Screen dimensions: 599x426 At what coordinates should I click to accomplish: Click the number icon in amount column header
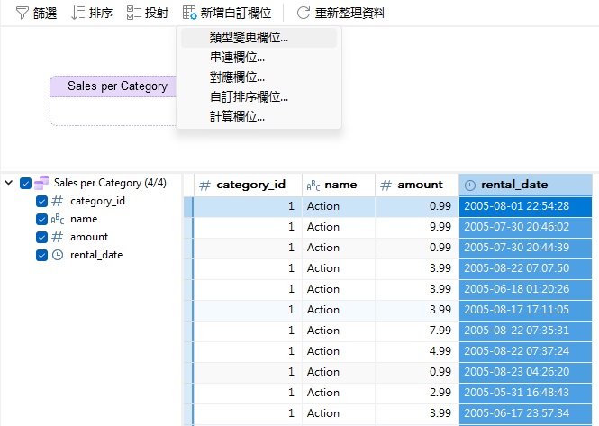click(385, 185)
